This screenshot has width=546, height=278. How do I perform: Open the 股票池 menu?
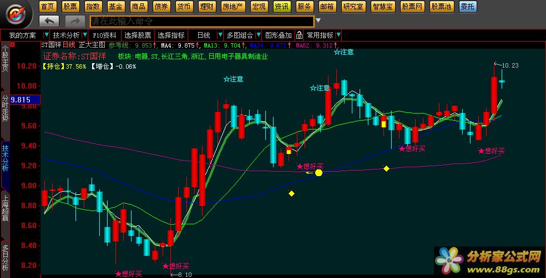tap(441, 7)
